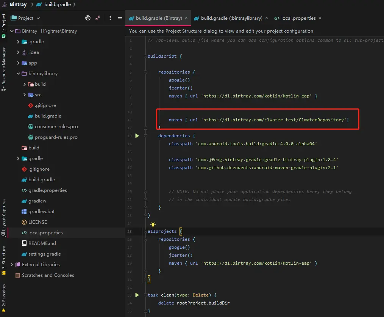
Task: Click the android-maven-gradle-plugin classpath line
Action: (x=253, y=168)
